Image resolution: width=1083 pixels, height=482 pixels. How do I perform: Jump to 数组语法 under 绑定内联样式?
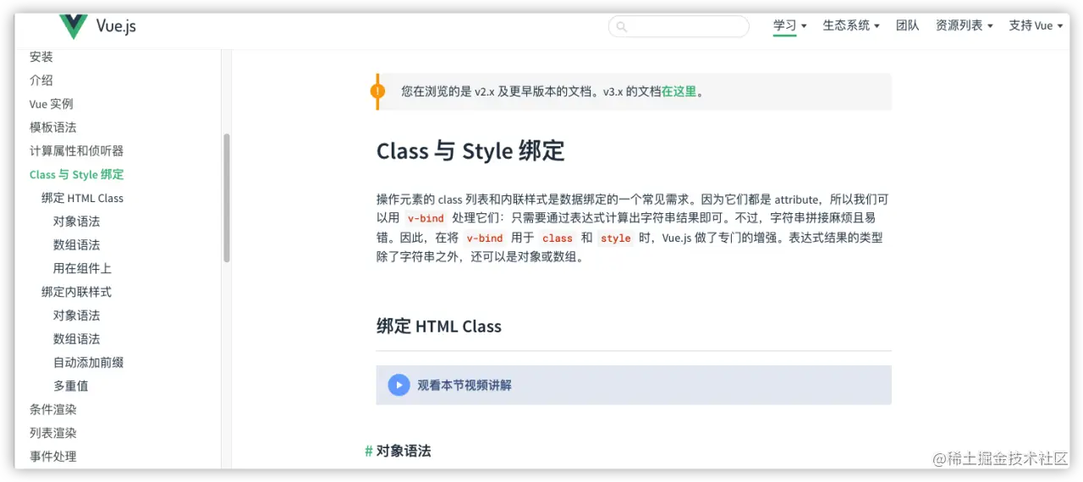(x=77, y=339)
